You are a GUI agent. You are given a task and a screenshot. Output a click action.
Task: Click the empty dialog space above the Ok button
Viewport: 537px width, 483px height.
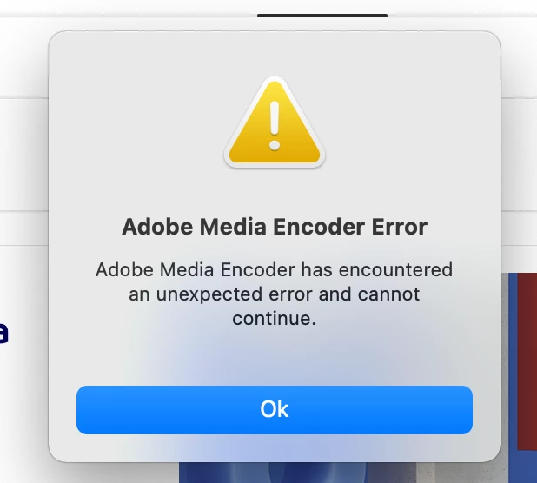(x=275, y=358)
